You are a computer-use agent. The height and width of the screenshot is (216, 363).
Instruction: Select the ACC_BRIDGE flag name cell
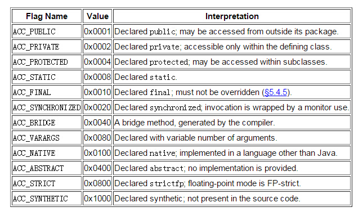point(47,122)
